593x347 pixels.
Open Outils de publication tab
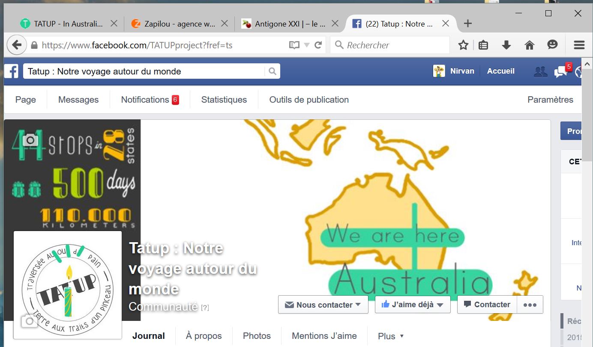coord(309,100)
